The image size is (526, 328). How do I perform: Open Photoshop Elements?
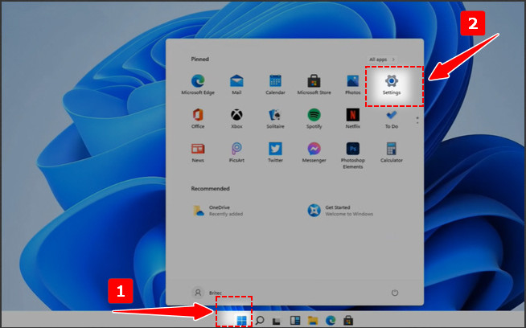(352, 156)
